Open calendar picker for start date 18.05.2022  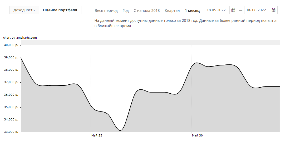point(233,10)
